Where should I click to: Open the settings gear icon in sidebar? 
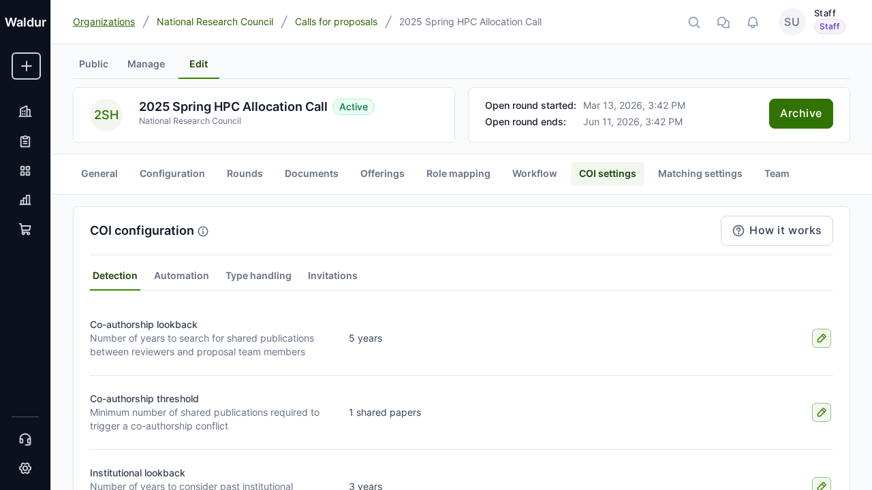click(25, 468)
